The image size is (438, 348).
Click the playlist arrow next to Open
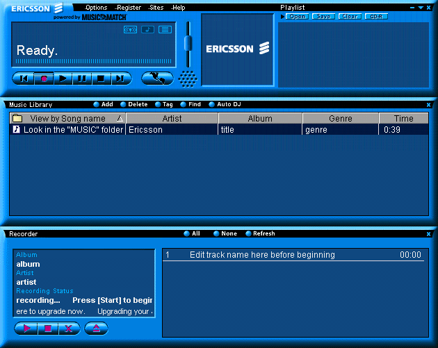point(282,17)
